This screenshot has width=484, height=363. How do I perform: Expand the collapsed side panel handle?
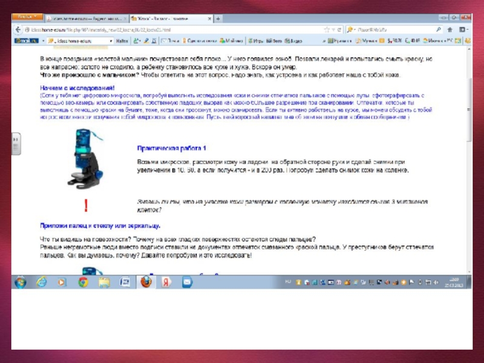tap(15, 146)
